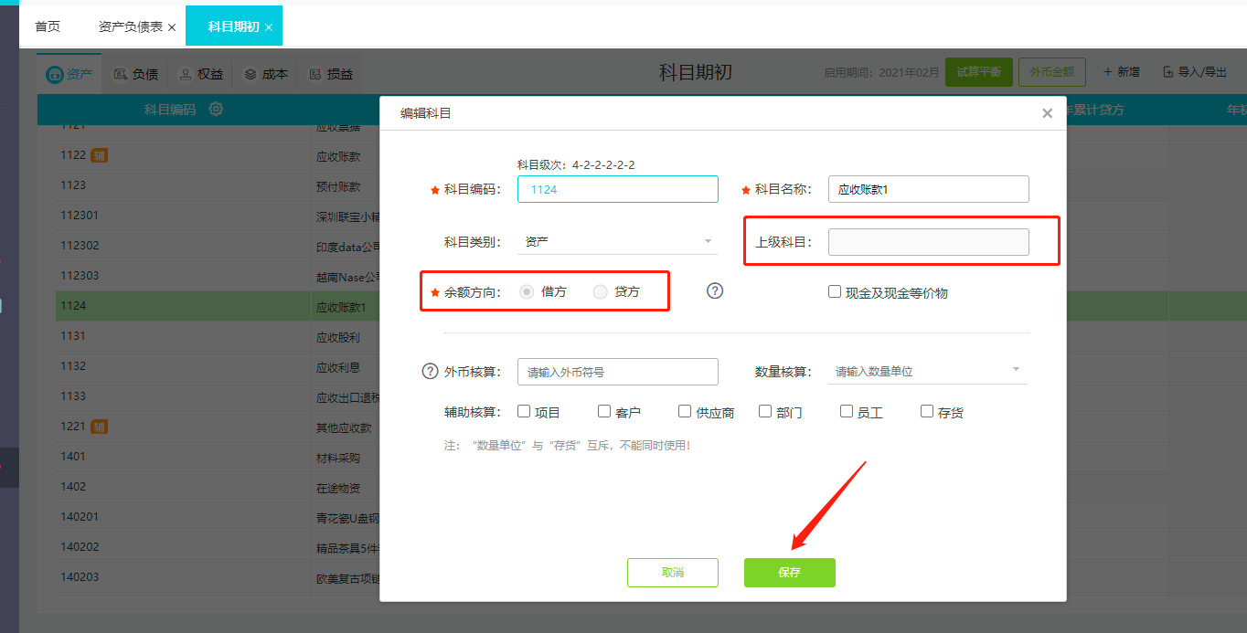Expand the 数量核算 unit dropdown
This screenshot has width=1247, height=633.
(x=928, y=371)
